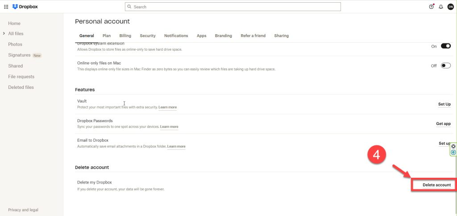Select the Branding tab

tap(224, 36)
